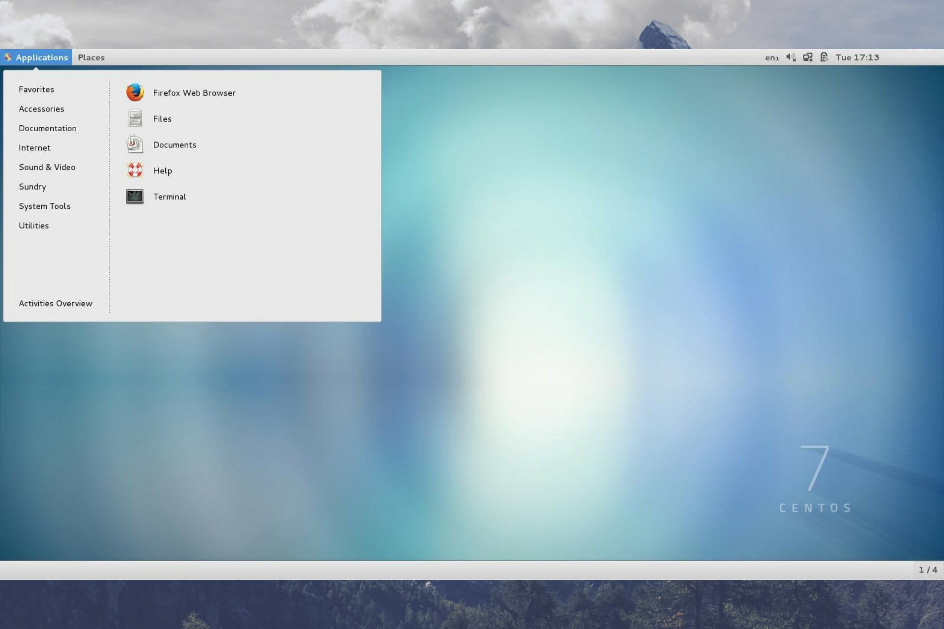Viewport: 944px width, 629px height.
Task: Click the Firefox Web Browser label
Action: pos(194,93)
